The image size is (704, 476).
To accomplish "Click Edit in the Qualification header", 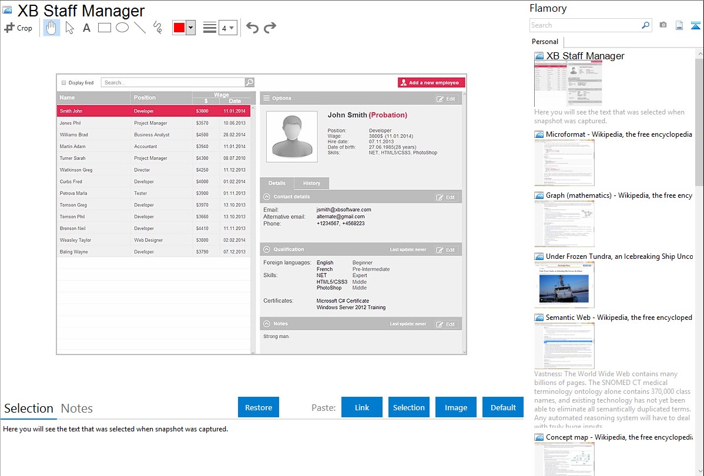I will pyautogui.click(x=446, y=250).
